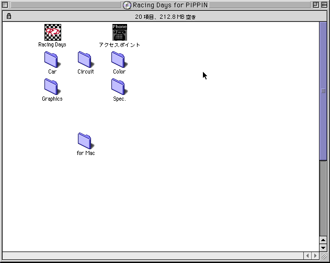Click the 'Racing Days' icon label

tap(52, 44)
